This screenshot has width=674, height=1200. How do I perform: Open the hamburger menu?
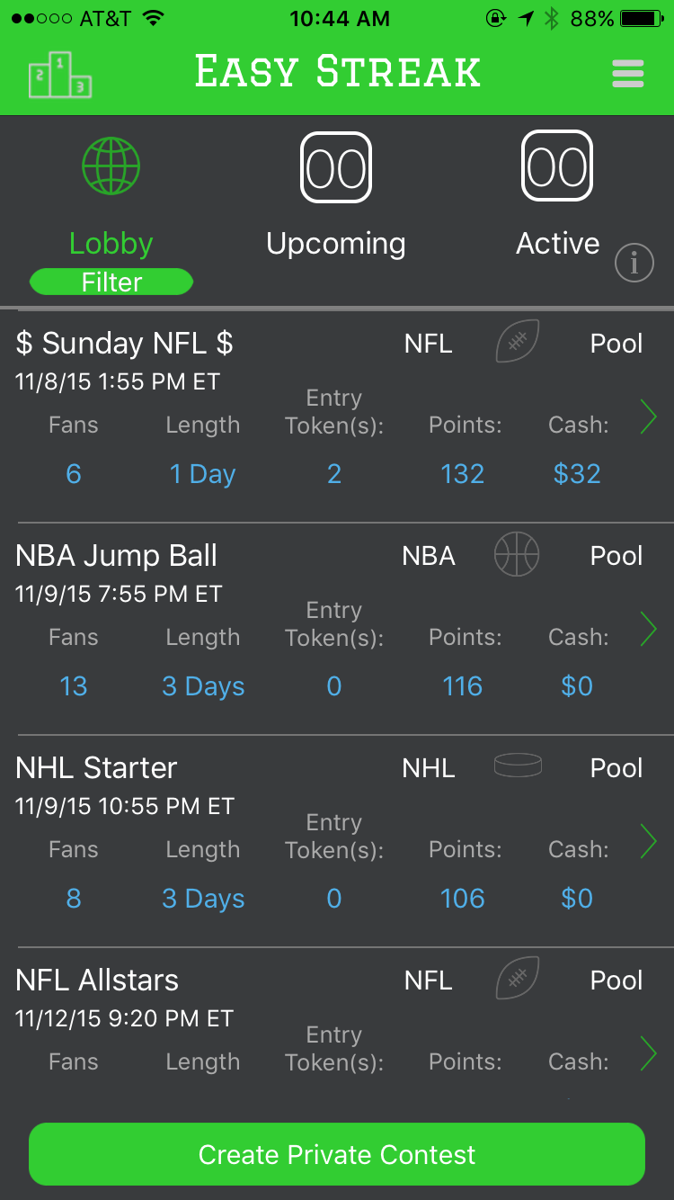point(628,74)
